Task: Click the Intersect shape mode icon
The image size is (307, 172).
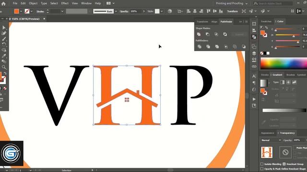Action: 216,34
